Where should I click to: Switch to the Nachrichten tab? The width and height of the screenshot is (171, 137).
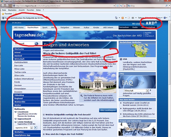[x=33, y=27]
